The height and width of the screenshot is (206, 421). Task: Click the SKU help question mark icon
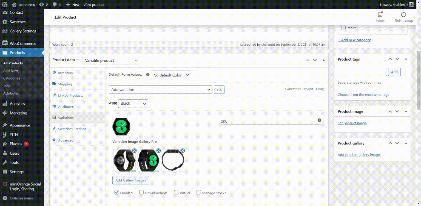point(319,120)
